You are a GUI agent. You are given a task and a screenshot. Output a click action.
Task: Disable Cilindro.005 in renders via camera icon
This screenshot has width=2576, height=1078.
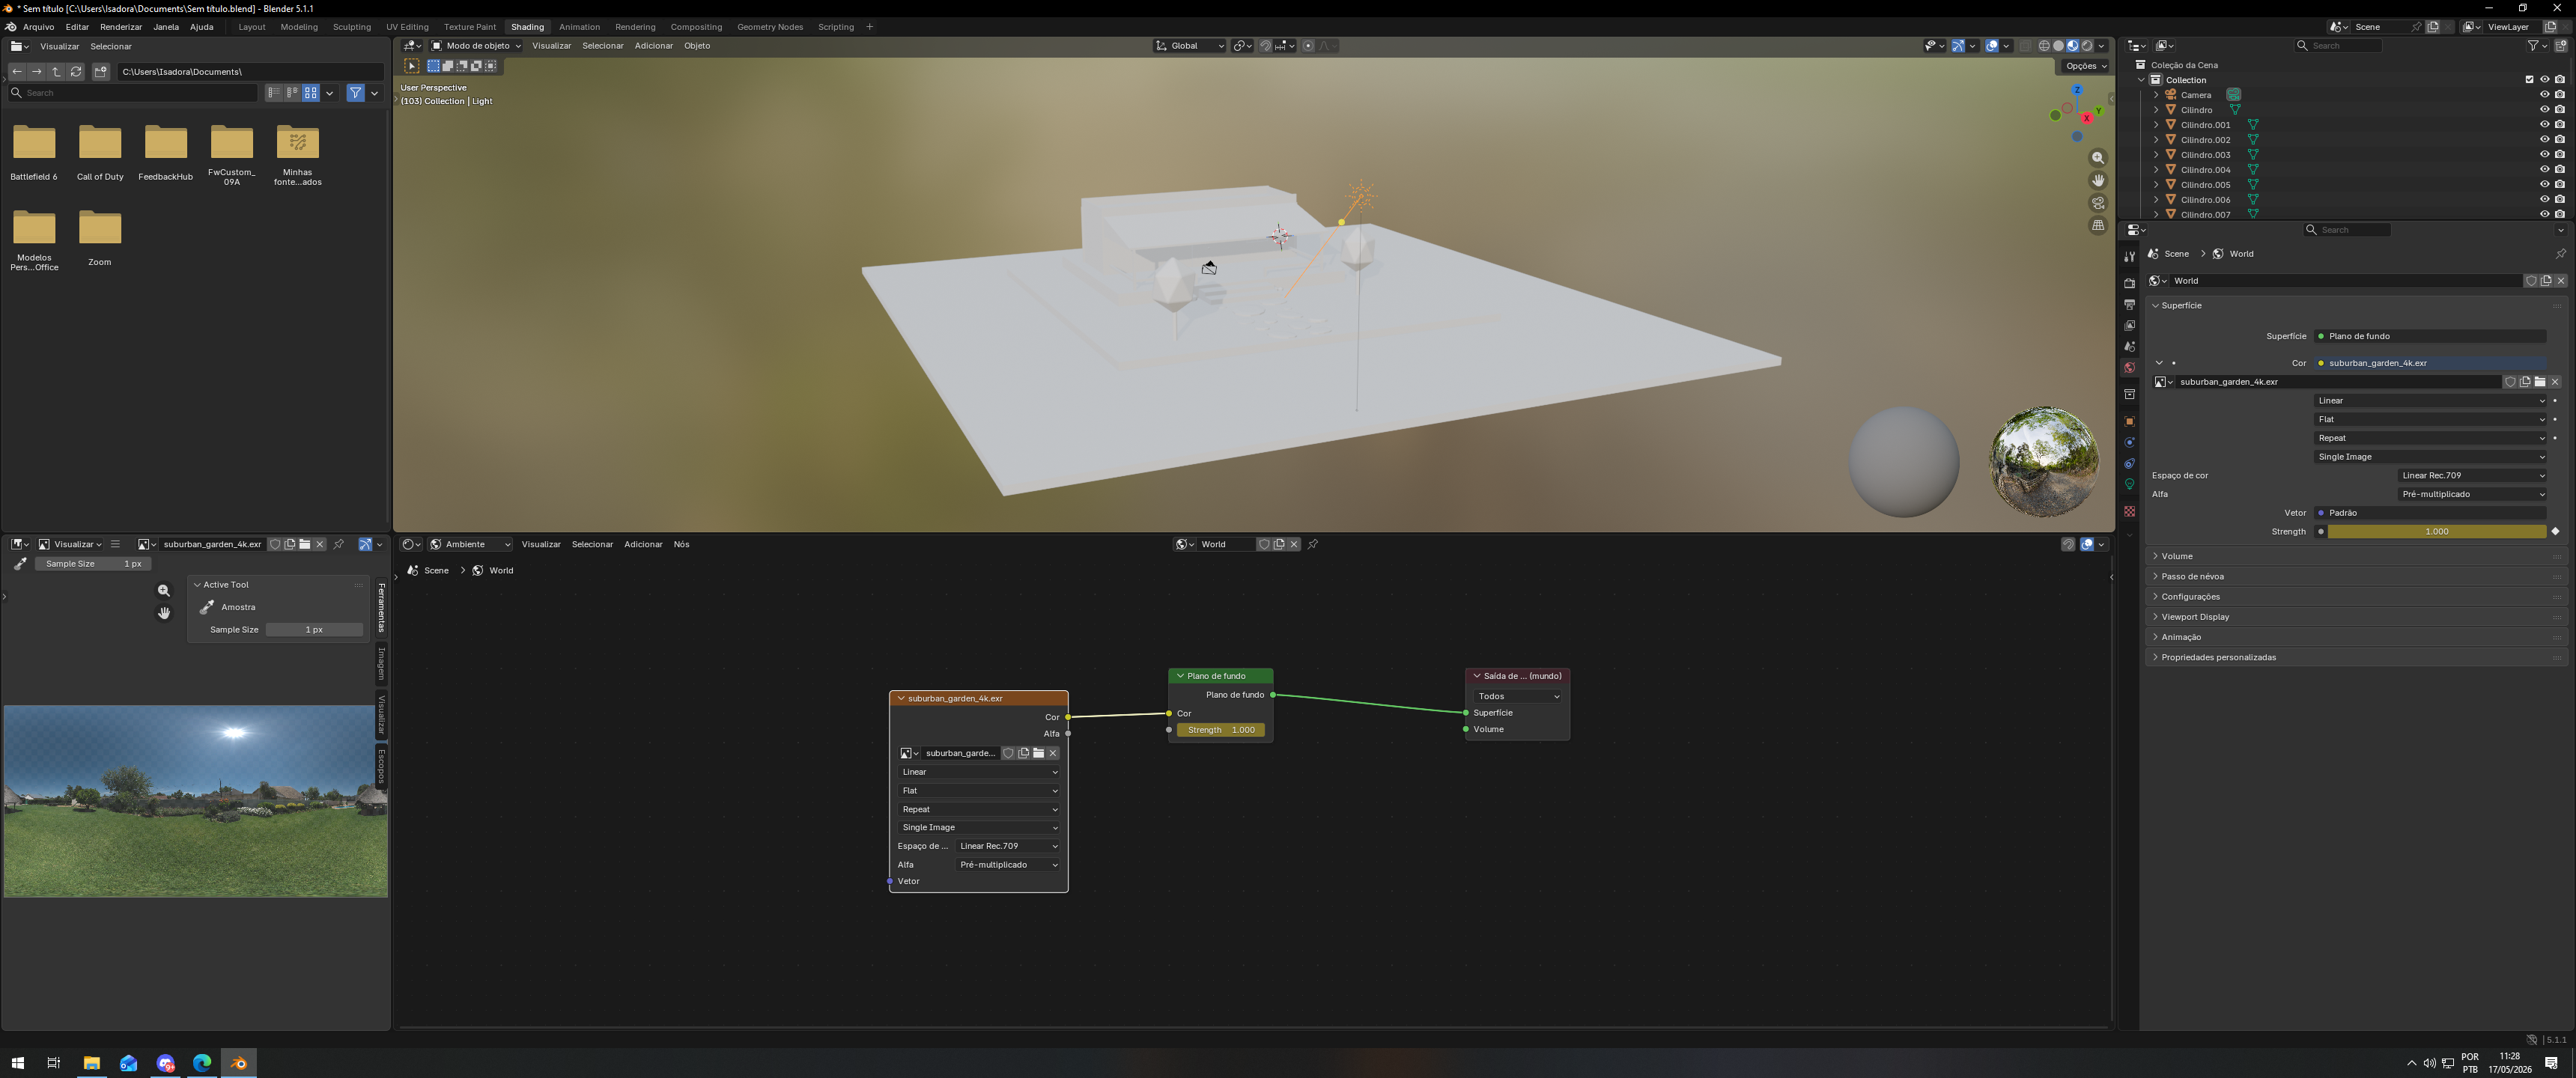[2560, 185]
